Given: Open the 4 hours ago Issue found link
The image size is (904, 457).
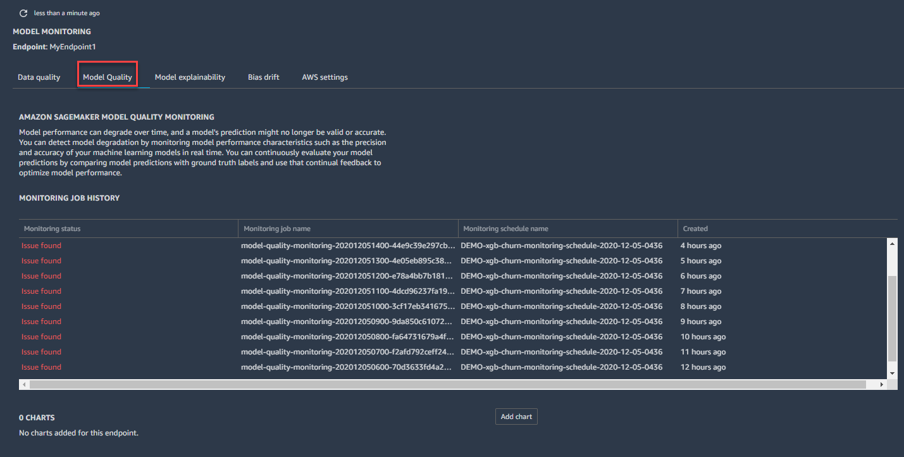Looking at the screenshot, I should click(x=40, y=245).
